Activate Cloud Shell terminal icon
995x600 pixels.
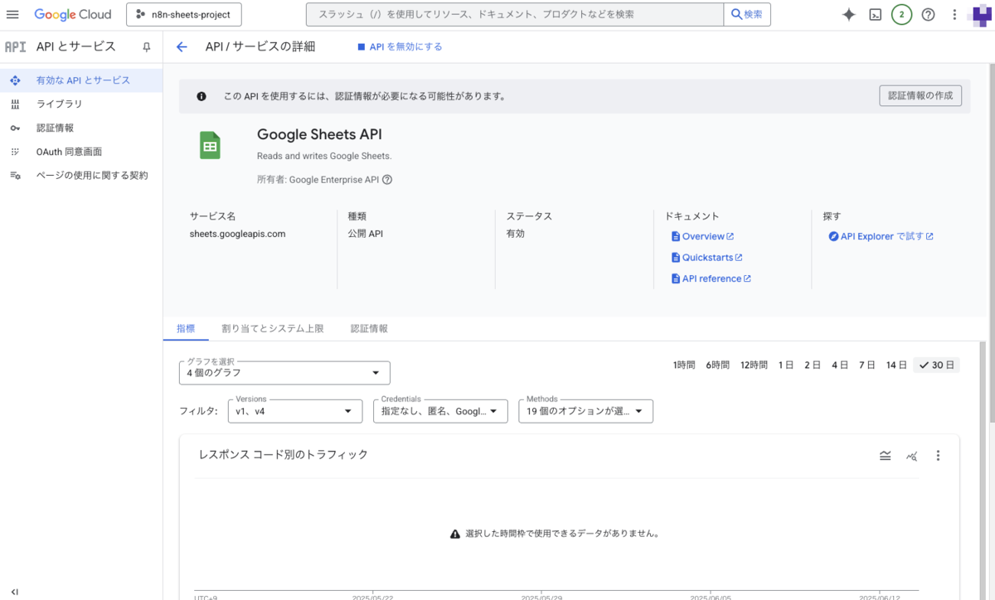[875, 15]
